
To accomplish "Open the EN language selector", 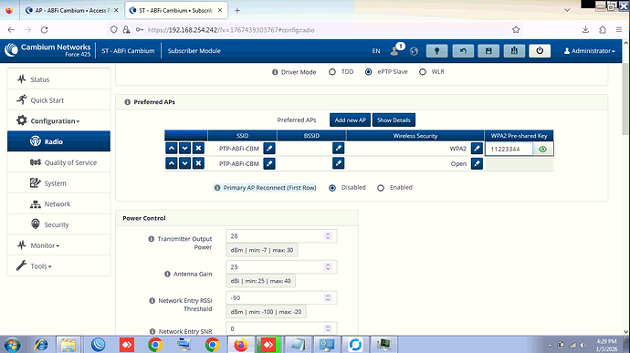I will (x=376, y=51).
